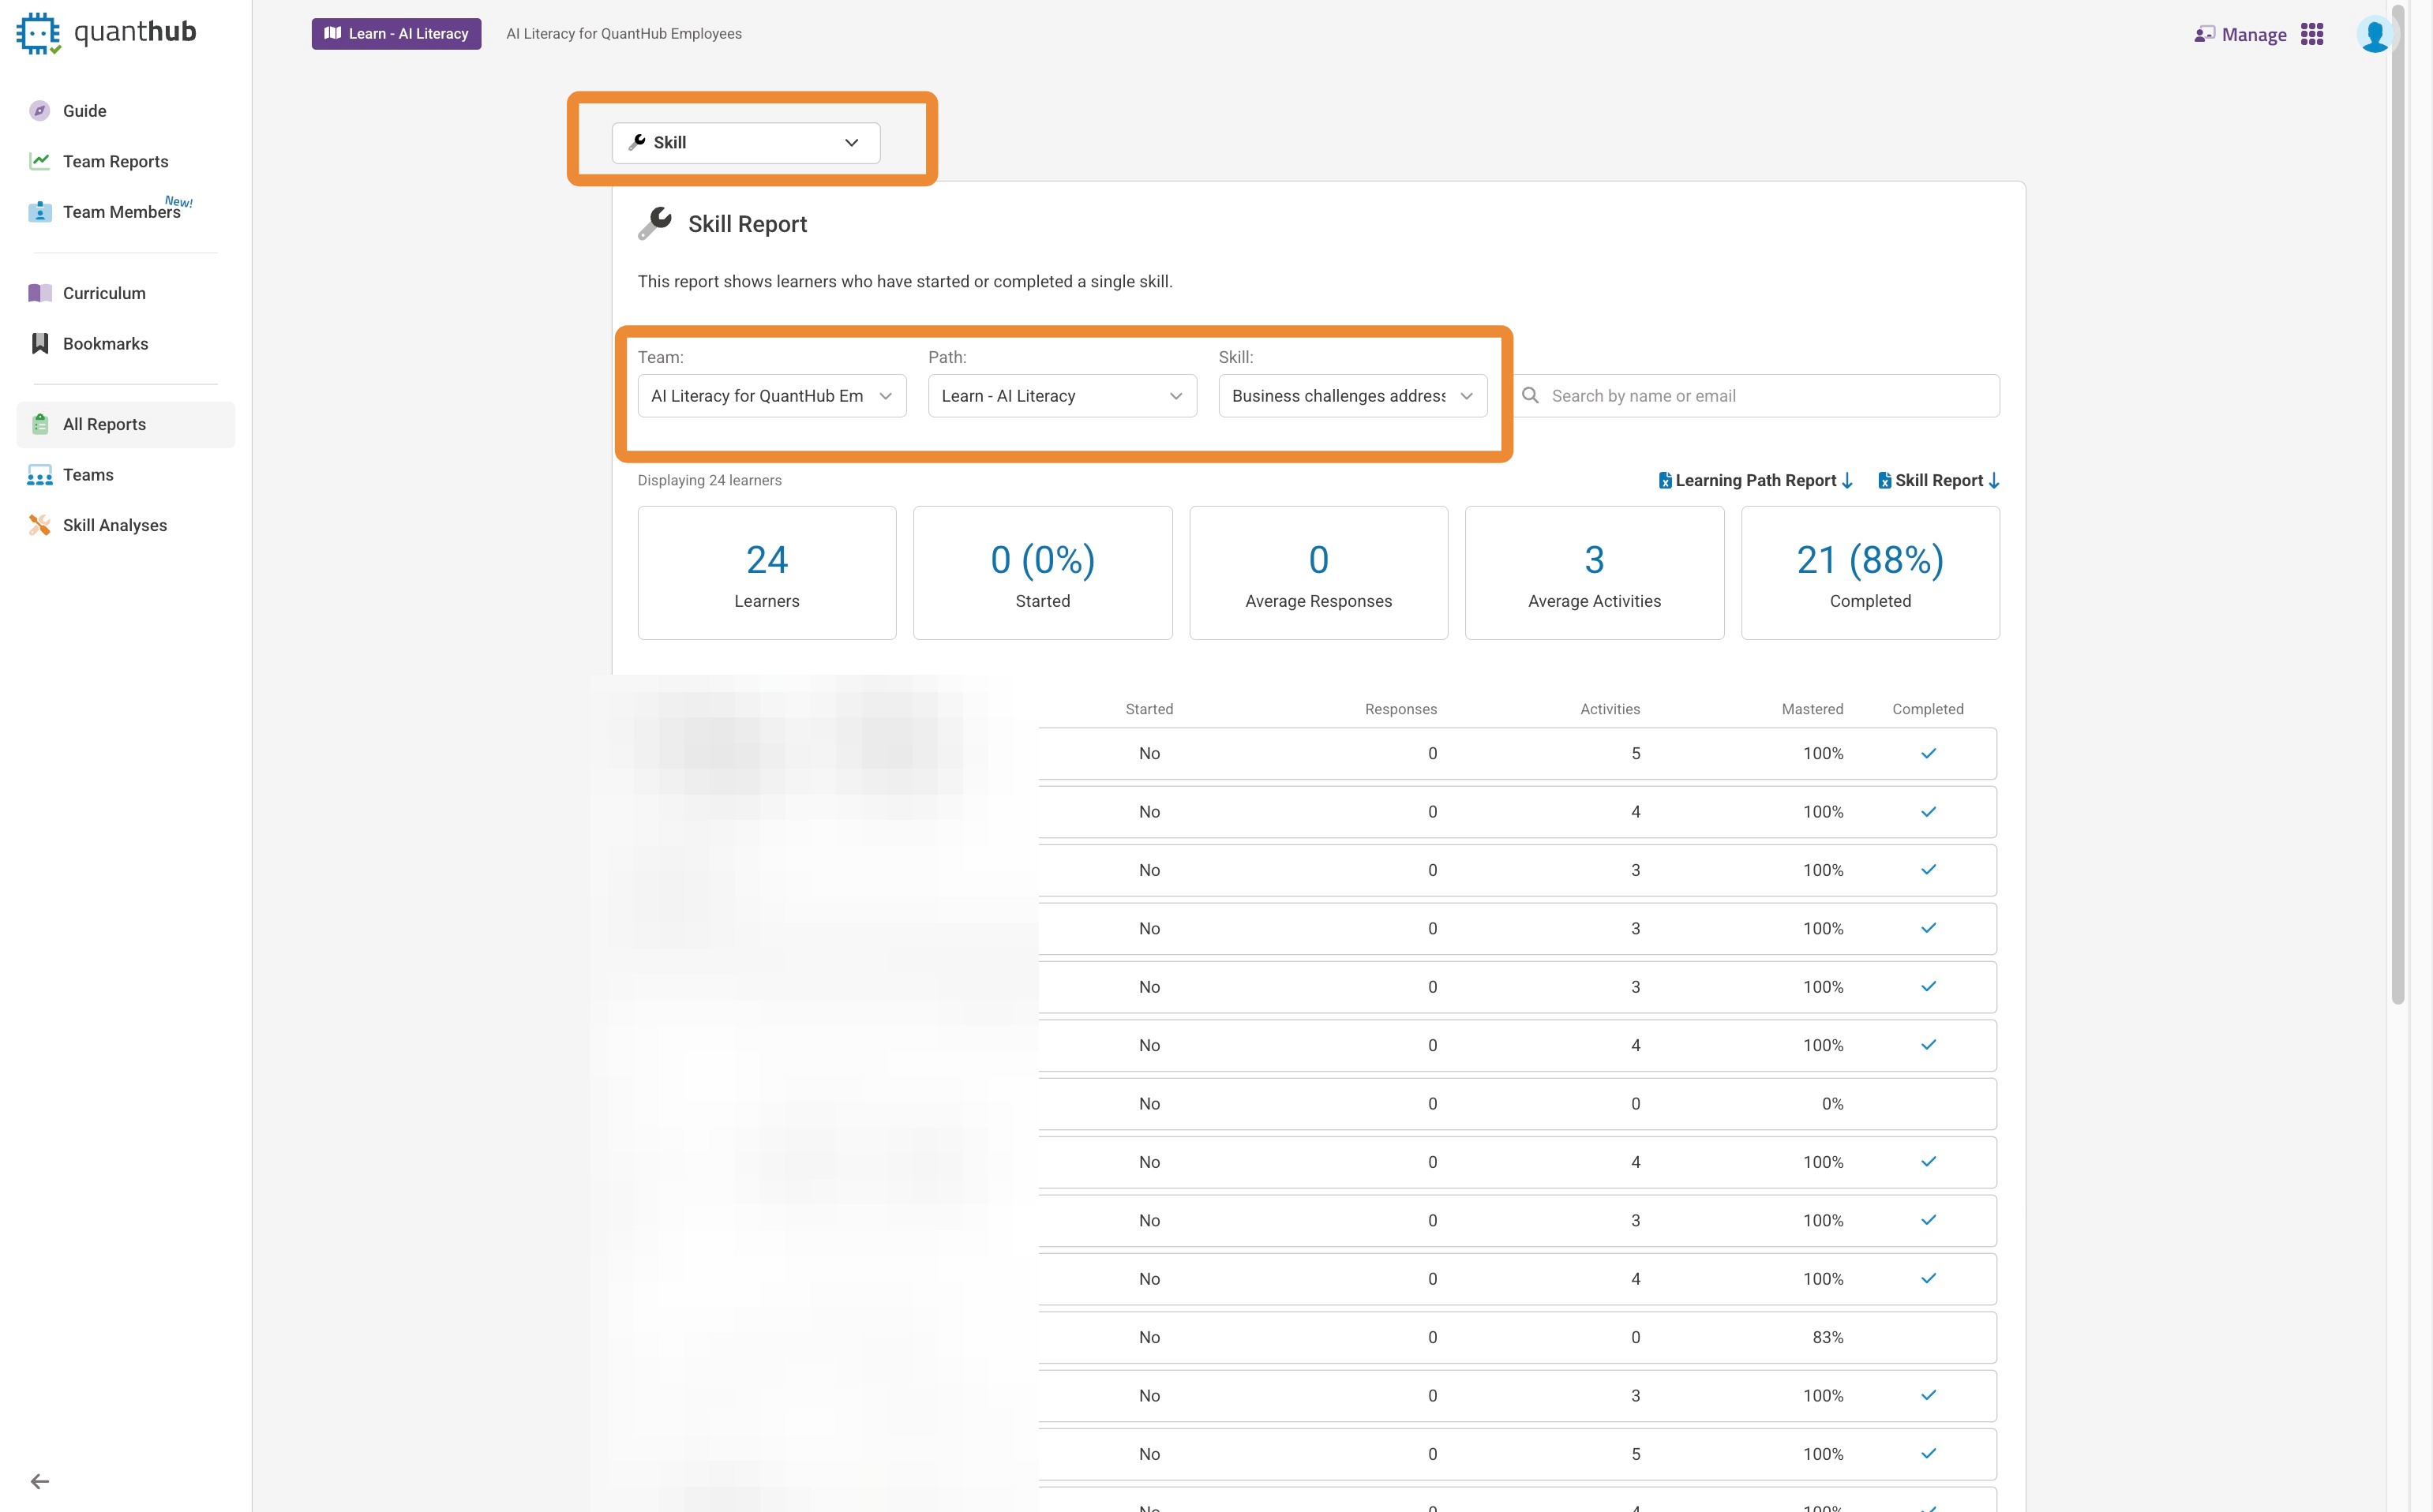
Task: Select All Reports in sidebar
Action: pyautogui.click(x=104, y=424)
